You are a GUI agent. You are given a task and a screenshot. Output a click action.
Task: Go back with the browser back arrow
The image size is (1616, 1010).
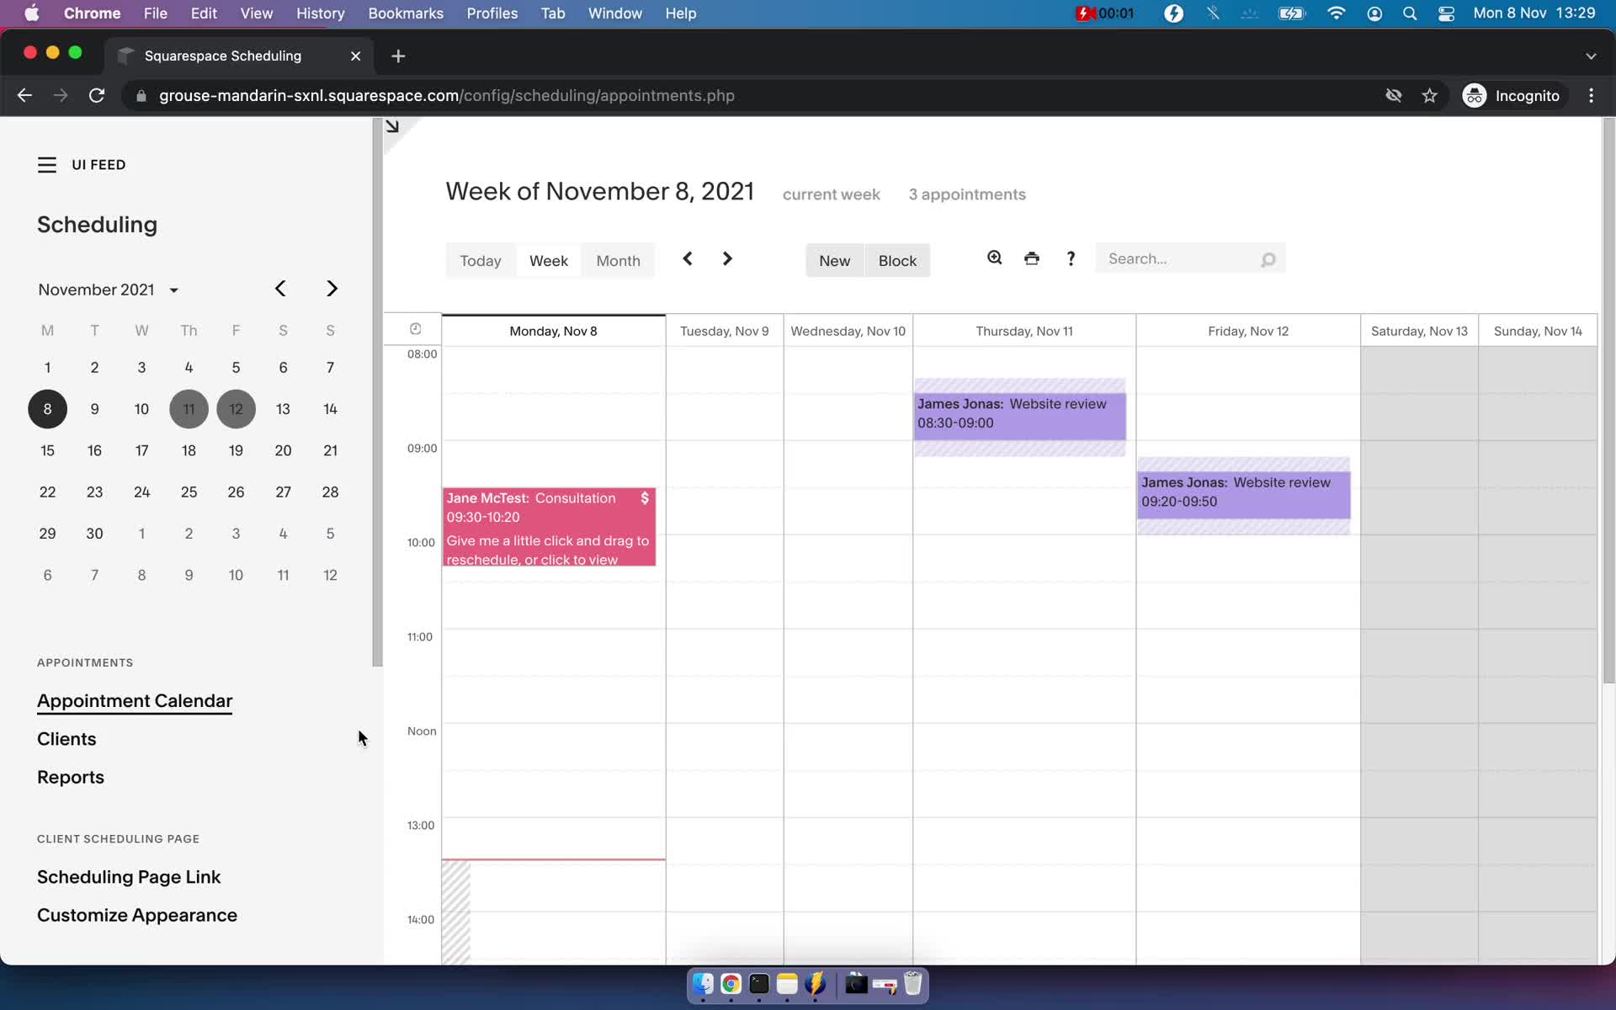click(x=24, y=95)
